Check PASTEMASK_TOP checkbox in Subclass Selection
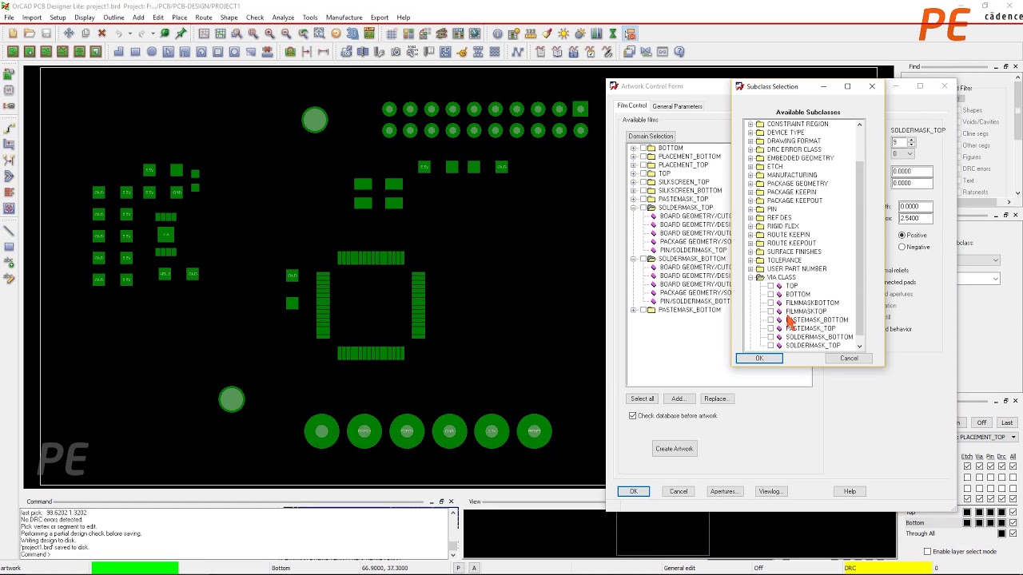Viewport: 1023px width, 575px height. point(770,328)
